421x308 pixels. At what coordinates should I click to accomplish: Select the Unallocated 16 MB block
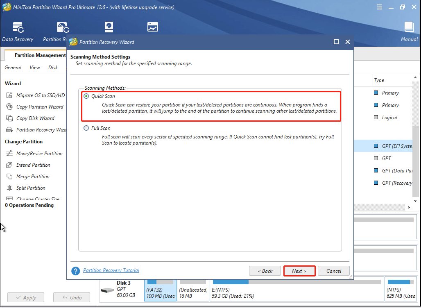[193, 290]
